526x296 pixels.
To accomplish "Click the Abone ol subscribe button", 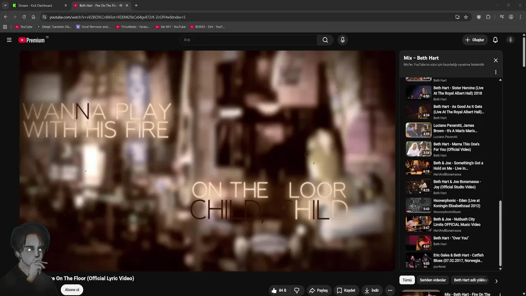I will pyautogui.click(x=72, y=290).
